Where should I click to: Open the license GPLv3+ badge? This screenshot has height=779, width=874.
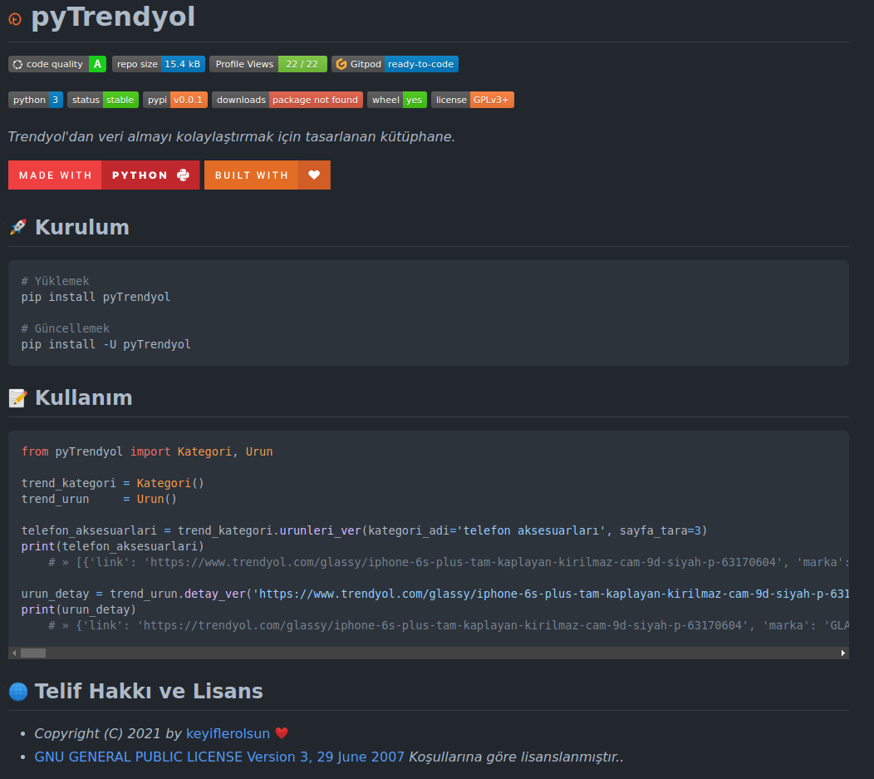(x=473, y=100)
